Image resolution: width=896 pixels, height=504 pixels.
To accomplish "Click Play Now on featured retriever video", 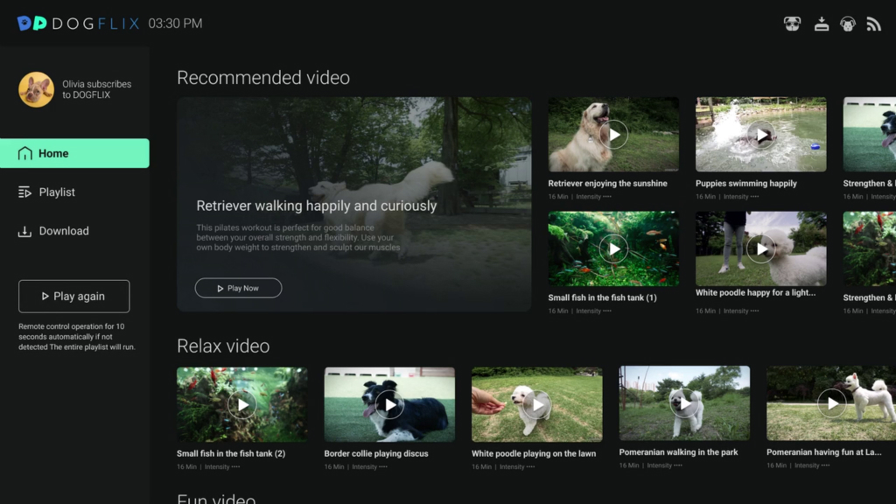I will (238, 288).
